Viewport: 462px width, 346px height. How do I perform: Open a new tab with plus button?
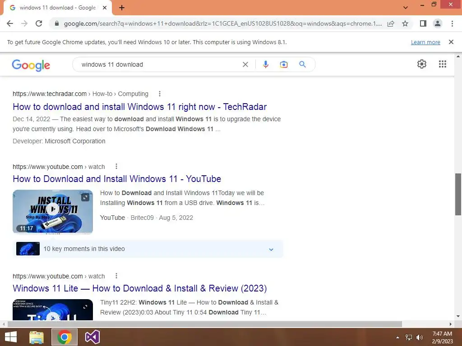[x=122, y=8]
